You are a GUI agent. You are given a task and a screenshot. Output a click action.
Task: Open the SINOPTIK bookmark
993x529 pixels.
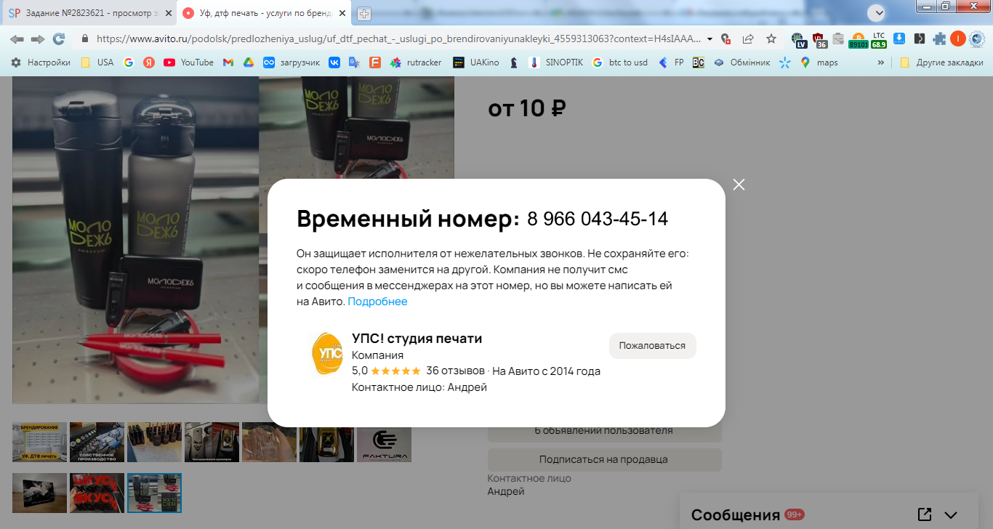pos(556,62)
